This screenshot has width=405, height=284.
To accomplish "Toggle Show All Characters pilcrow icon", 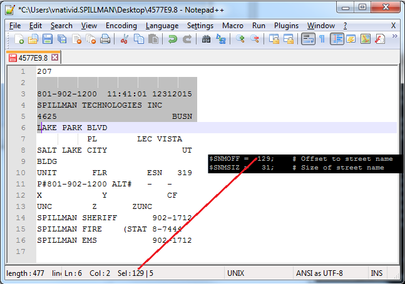I will [322, 39].
